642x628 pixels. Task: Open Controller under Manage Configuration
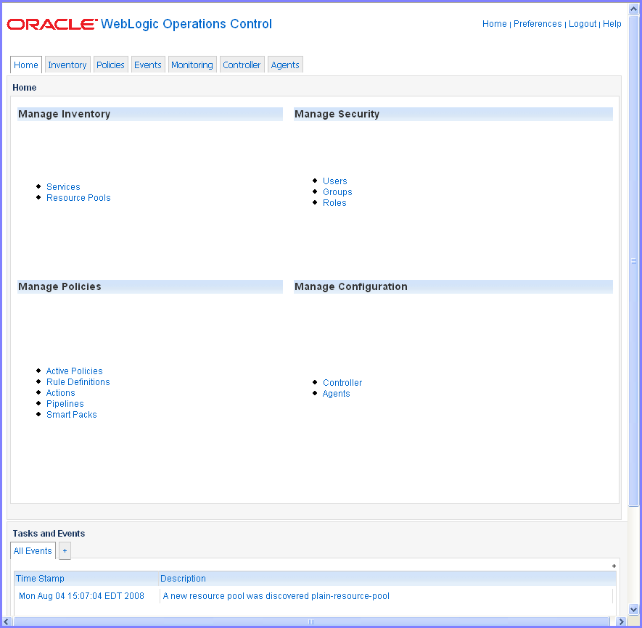(342, 383)
